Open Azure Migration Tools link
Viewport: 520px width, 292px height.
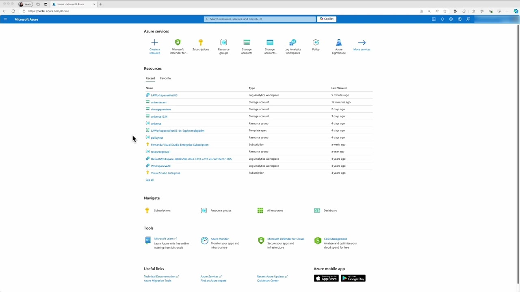(158, 281)
